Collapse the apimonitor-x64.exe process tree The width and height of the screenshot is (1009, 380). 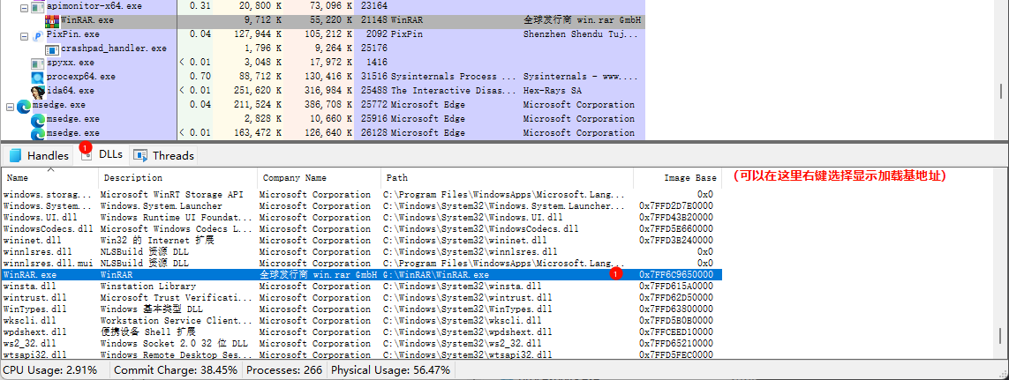tap(25, 8)
